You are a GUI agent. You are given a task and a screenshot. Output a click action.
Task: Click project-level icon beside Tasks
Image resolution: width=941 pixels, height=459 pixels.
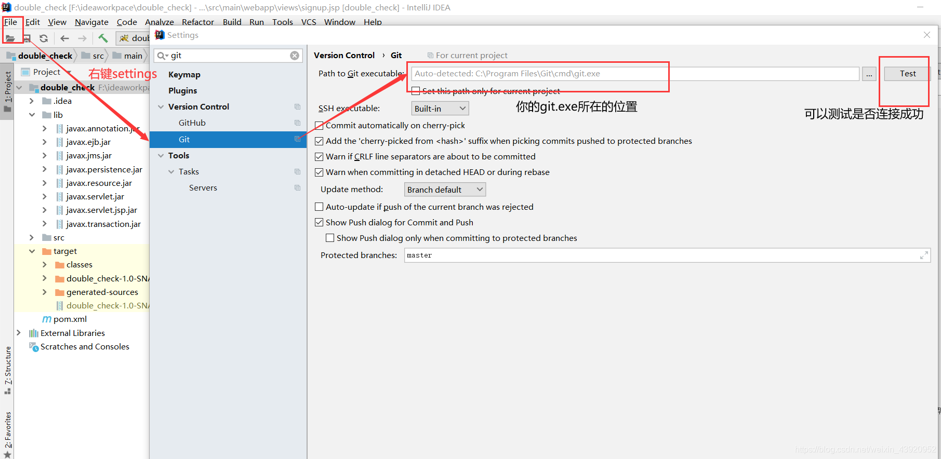[297, 171]
